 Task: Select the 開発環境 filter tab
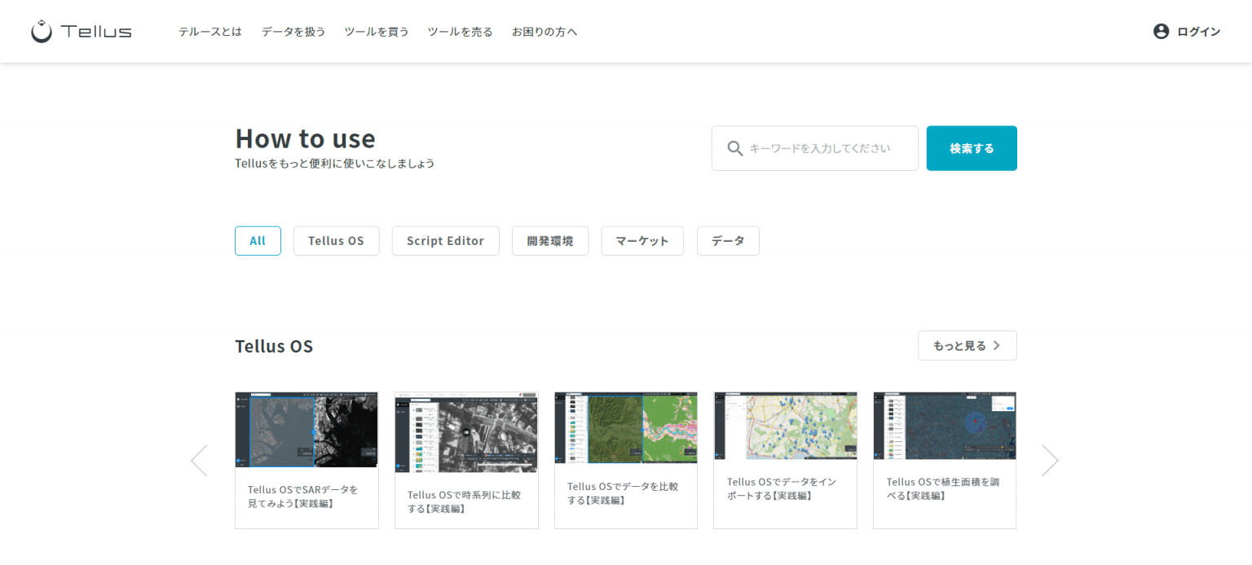pyautogui.click(x=550, y=241)
